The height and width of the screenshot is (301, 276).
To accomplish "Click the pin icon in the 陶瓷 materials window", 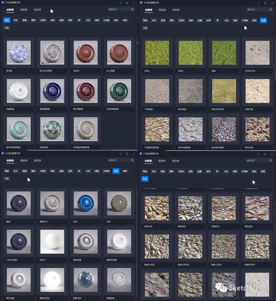I will pyautogui.click(x=120, y=3).
